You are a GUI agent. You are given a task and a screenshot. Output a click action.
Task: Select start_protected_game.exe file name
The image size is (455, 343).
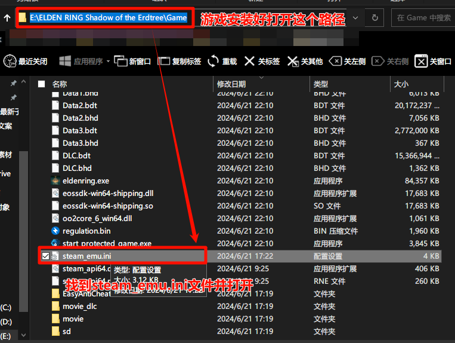tap(107, 243)
